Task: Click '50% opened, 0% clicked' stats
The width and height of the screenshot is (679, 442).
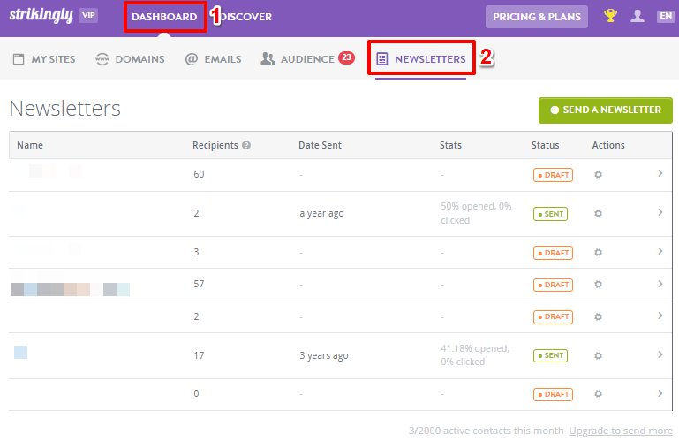Action: [x=476, y=213]
